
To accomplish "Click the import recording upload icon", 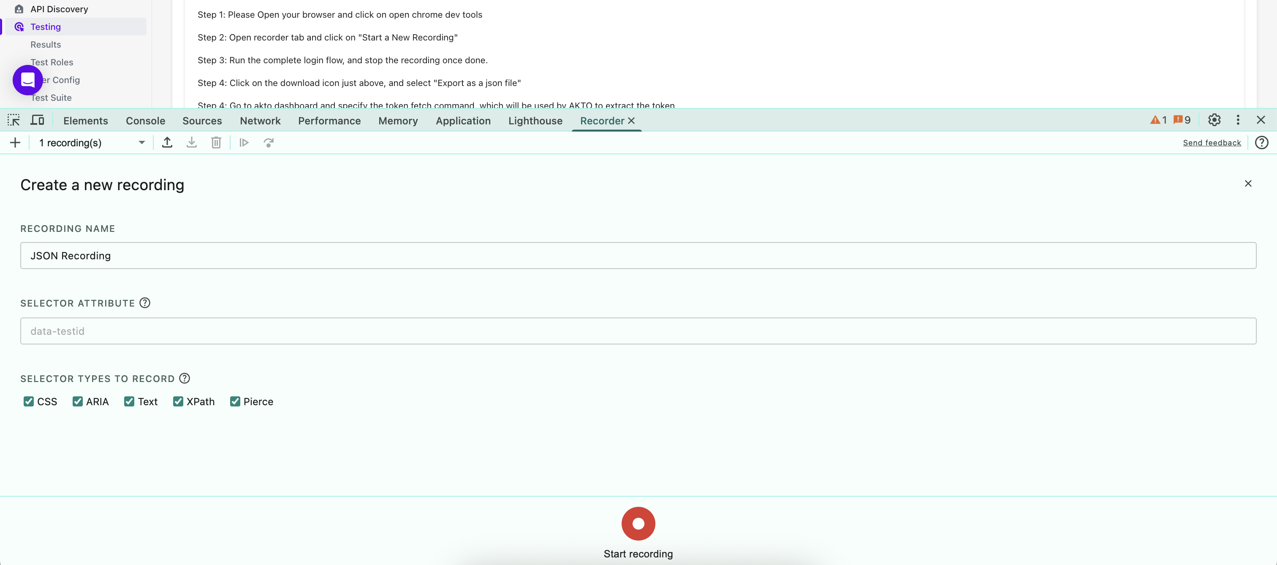I will [x=167, y=143].
